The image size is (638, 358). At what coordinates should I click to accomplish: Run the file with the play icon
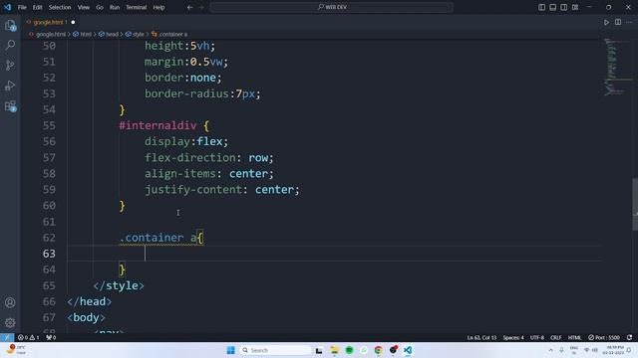tap(606, 22)
